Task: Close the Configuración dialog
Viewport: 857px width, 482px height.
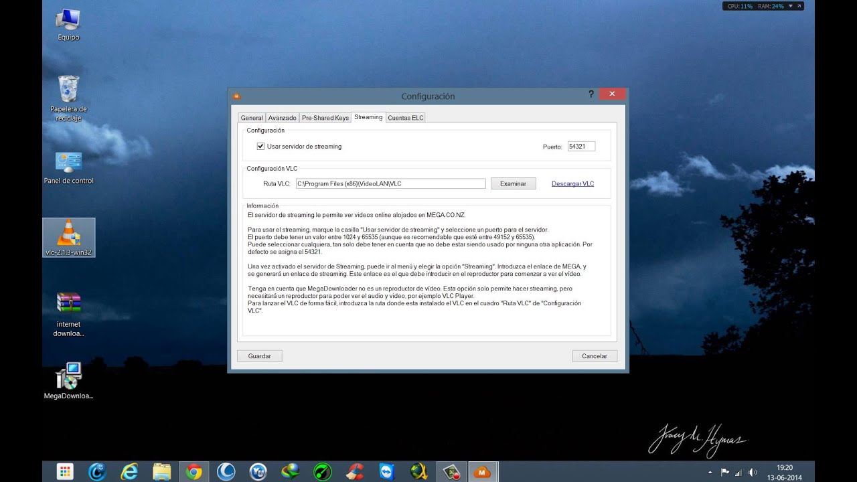Action: click(613, 94)
